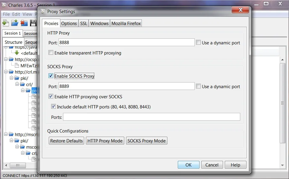Click the Open Session folder icon
Image resolution: width=289 pixels, height=179 pixels.
tap(15, 23)
